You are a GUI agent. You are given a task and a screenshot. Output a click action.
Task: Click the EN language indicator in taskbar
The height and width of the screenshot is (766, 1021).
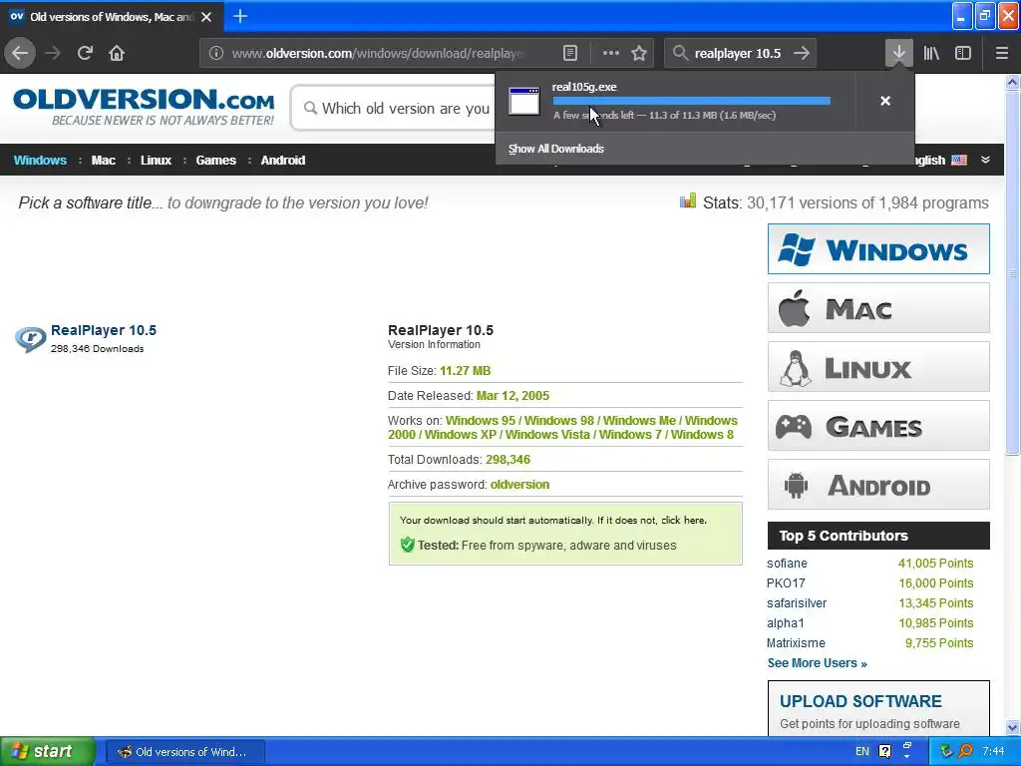coord(862,752)
